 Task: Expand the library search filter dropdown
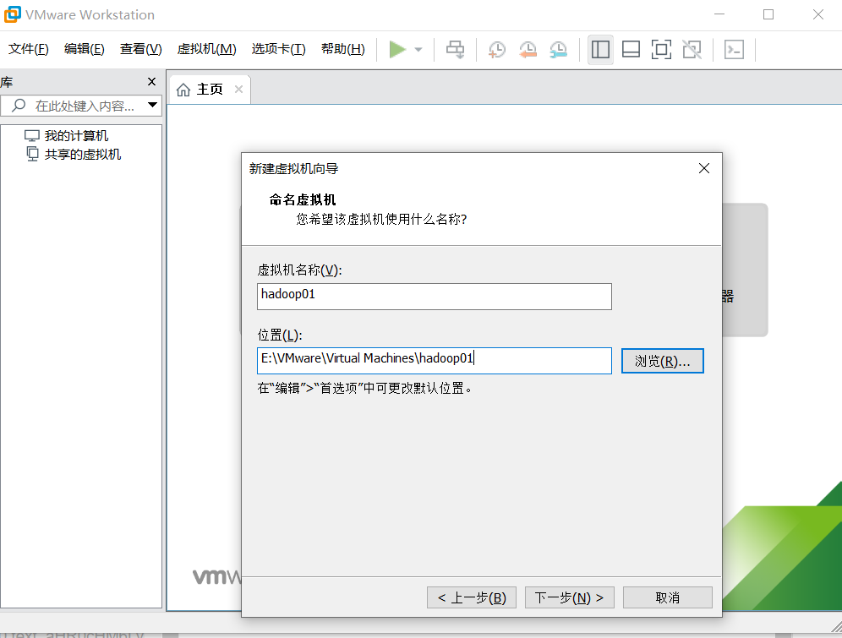(x=152, y=105)
